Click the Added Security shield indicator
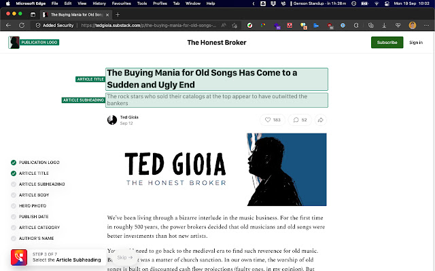 54,26
